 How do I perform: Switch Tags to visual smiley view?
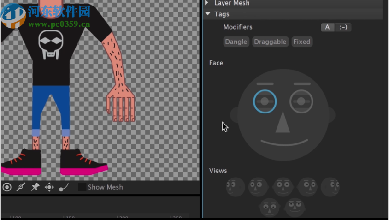[x=343, y=27]
